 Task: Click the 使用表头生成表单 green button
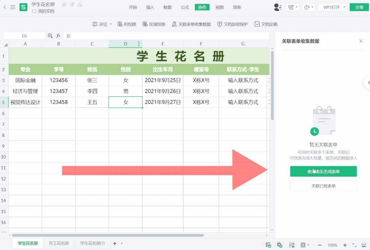[x=323, y=171]
